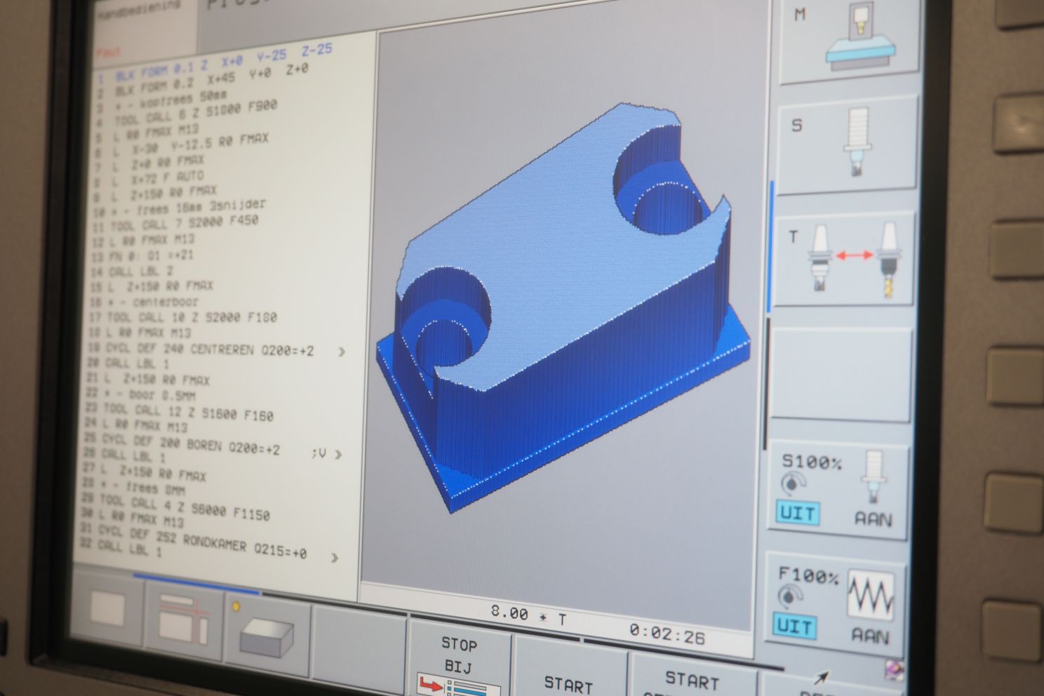Expand the CYCL DEF 252 RONDKAMER line
1044x696 pixels.
pos(334,558)
